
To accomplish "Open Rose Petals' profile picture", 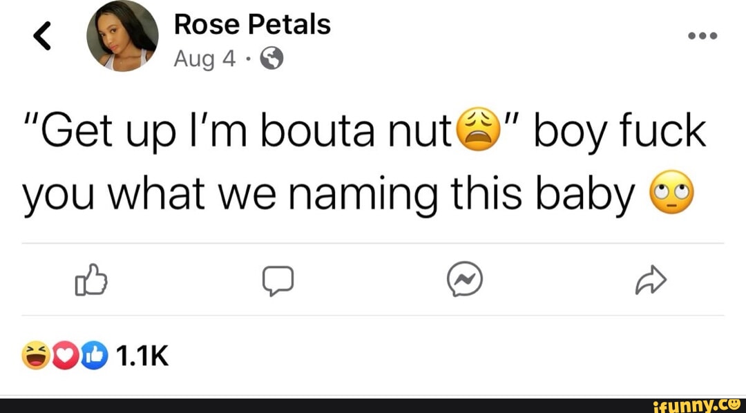I will pyautogui.click(x=122, y=36).
